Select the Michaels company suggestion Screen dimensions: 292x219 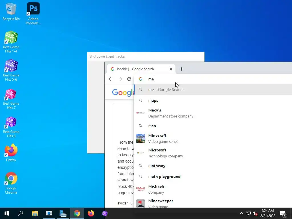[213, 189]
